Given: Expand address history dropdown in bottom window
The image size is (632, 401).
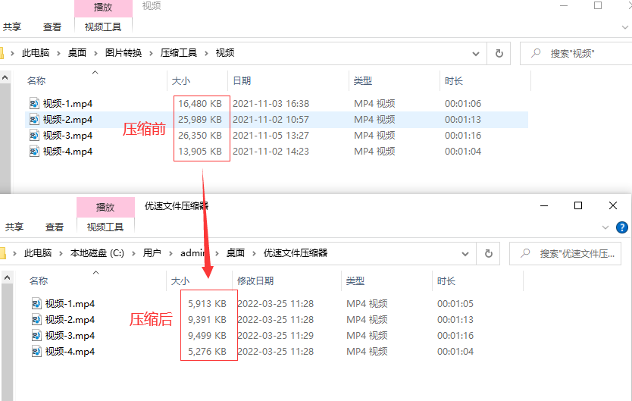Looking at the screenshot, I should (465, 254).
